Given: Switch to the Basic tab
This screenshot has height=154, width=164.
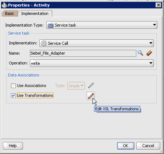Looking at the screenshot, I should pyautogui.click(x=10, y=13).
